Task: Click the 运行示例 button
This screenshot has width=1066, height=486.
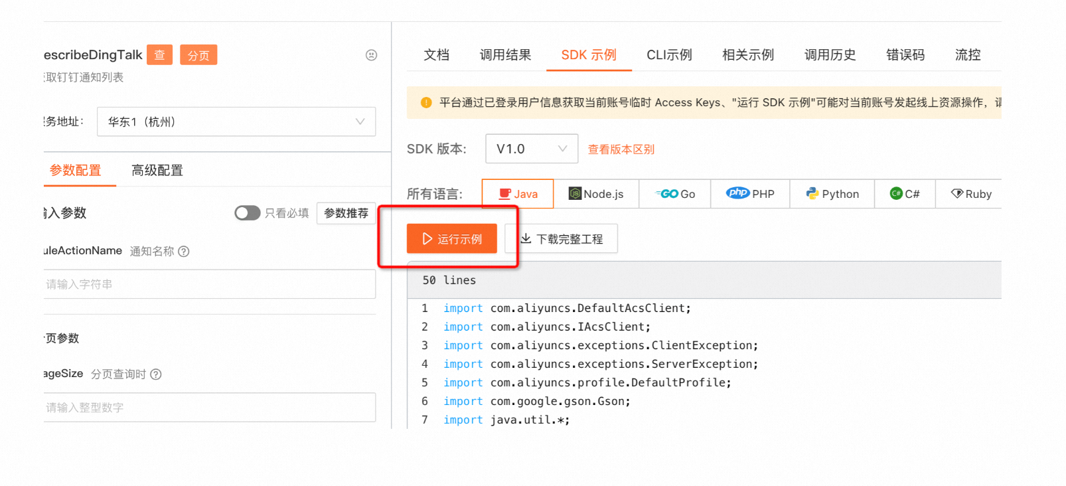Action: coord(451,239)
